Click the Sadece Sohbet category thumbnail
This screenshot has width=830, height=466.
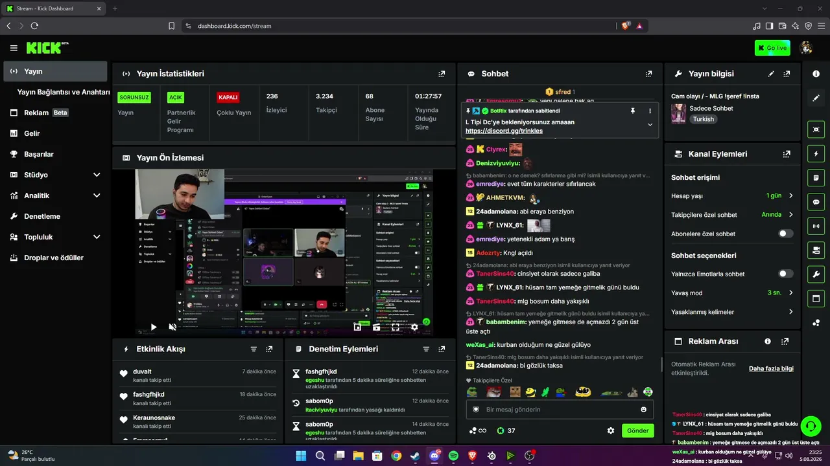tap(678, 113)
